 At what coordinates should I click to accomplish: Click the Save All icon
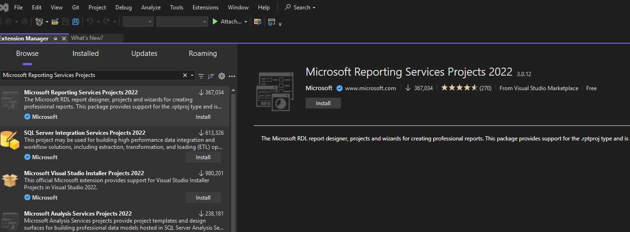coord(75,22)
